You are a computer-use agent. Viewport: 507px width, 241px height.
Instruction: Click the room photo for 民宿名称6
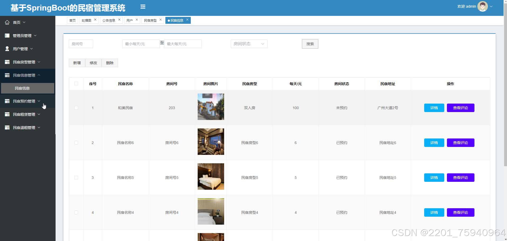point(211,142)
